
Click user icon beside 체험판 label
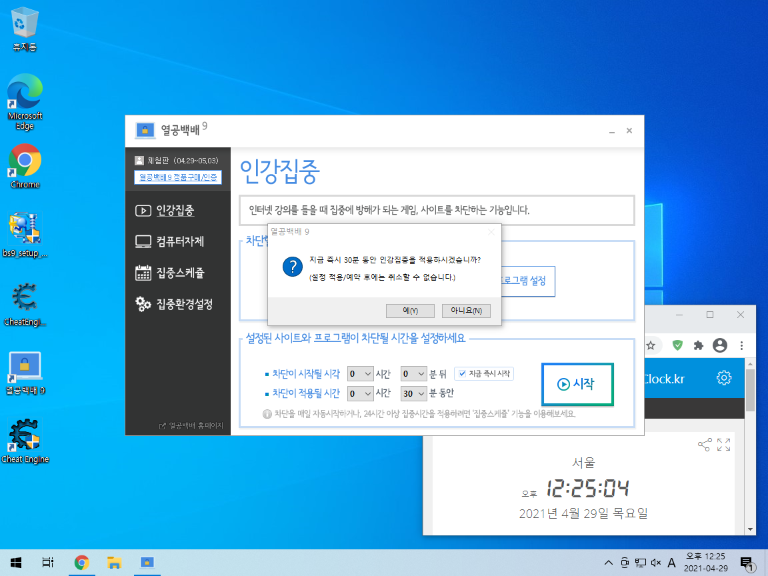coord(139,161)
